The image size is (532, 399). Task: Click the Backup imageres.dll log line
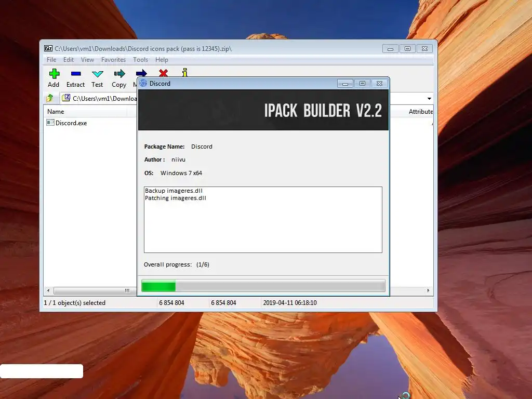coord(174,191)
